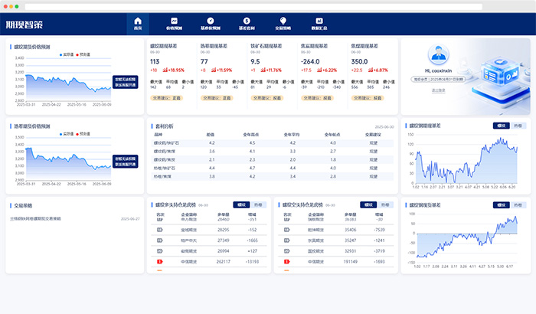Viewport: 536px width, 314px height.
Task: Open the 基差价预测 nav icon
Action: [x=211, y=22]
